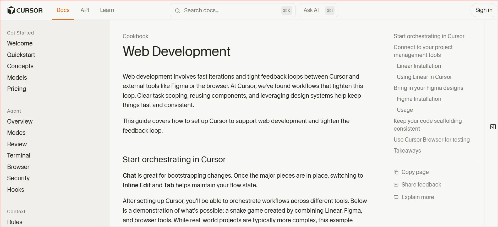This screenshot has height=227, width=498.
Task: Jump to Using Linear in Cursor
Action: point(424,77)
